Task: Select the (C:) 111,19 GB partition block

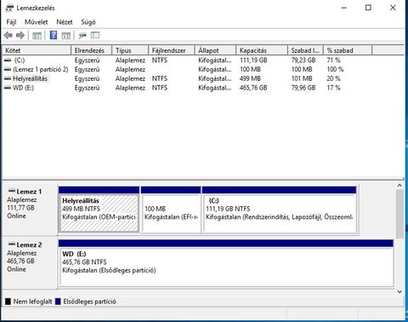Action: 280,210
